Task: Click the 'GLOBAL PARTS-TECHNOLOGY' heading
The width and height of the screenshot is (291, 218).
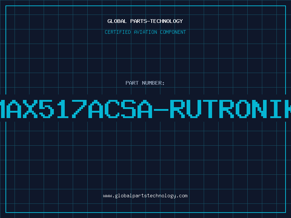Action: 145,21
